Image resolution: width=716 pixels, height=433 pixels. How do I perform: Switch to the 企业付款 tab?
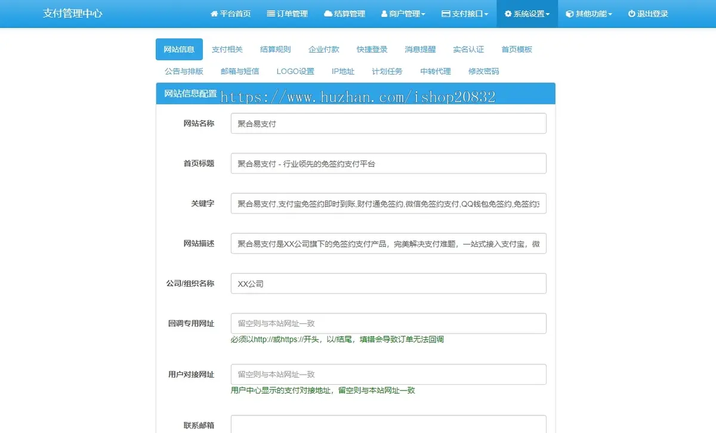coord(324,50)
